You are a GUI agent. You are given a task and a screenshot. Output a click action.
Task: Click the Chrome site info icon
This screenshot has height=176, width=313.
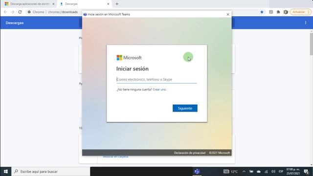pos(29,12)
